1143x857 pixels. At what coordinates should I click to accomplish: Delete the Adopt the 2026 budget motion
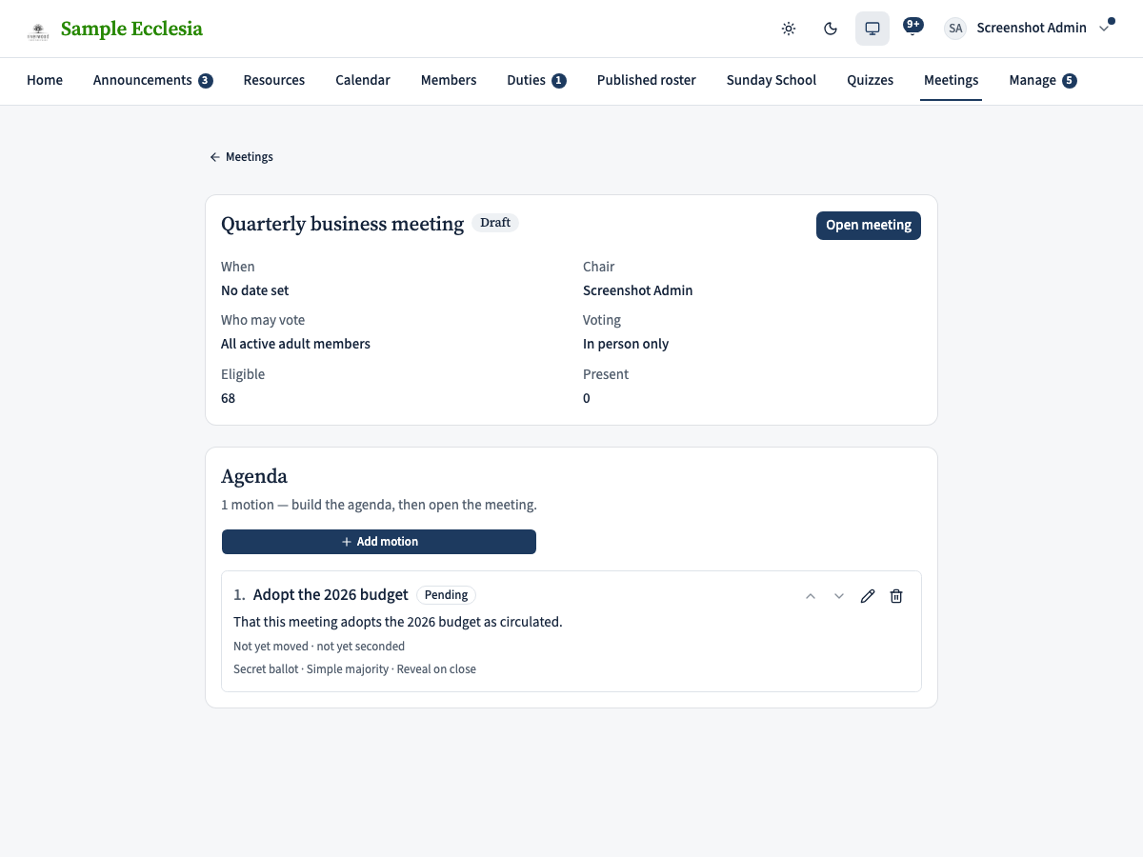point(896,596)
